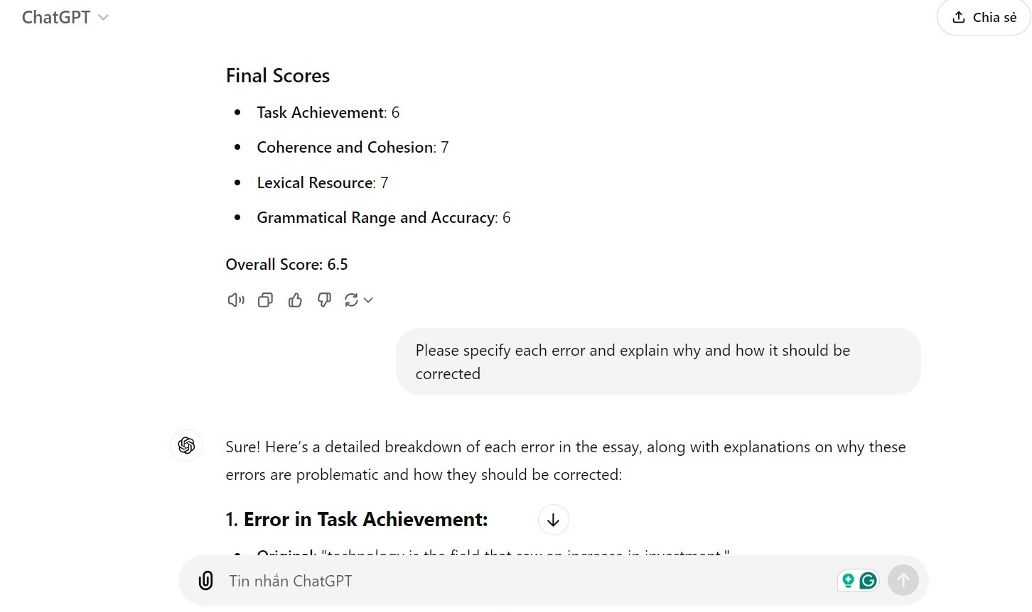
Task: Share the chat via the Chia sẻ button
Action: click(984, 17)
